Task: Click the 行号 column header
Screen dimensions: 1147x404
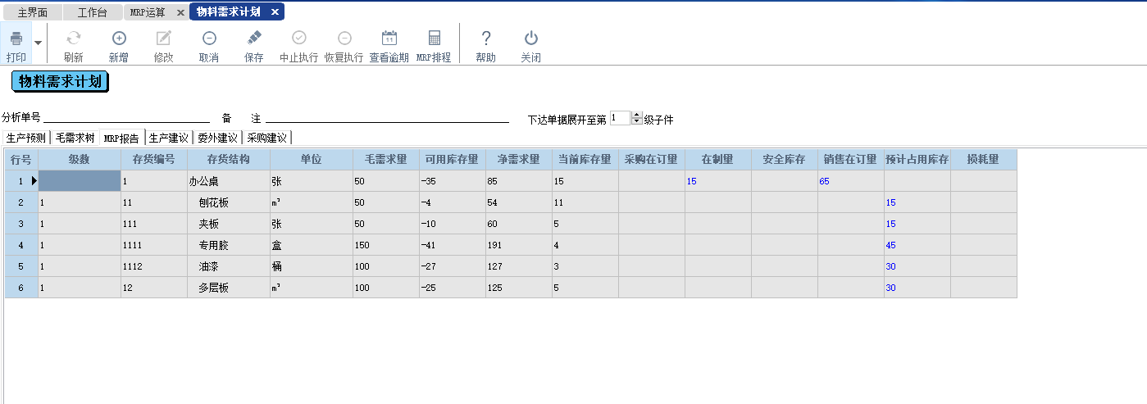Action: point(21,159)
